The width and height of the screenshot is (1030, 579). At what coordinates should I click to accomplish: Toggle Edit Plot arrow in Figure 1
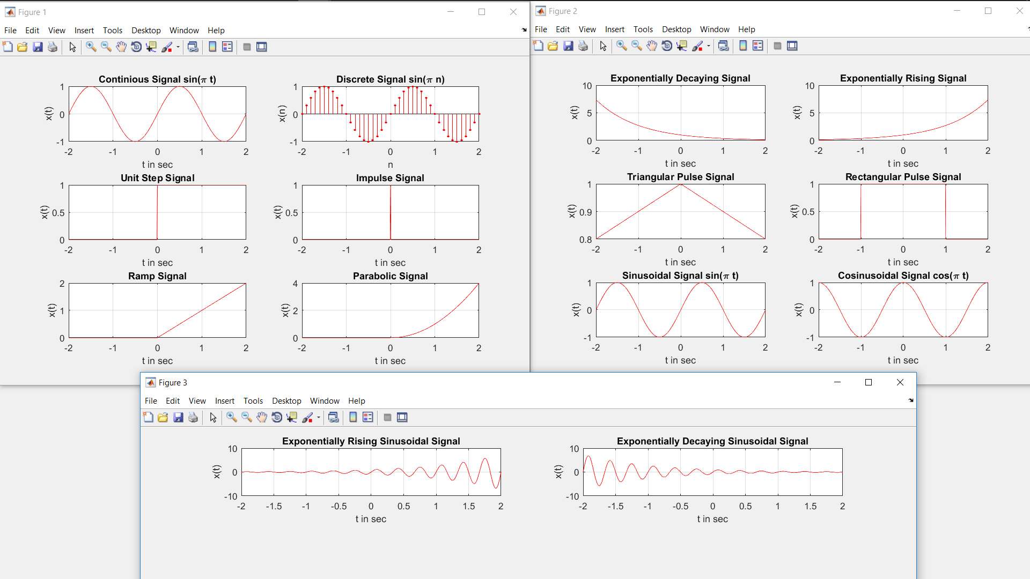point(72,47)
